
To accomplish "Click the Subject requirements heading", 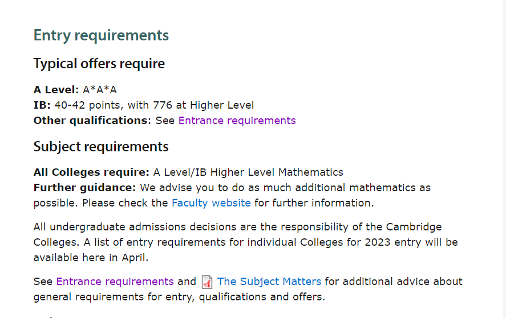I will 101,146.
